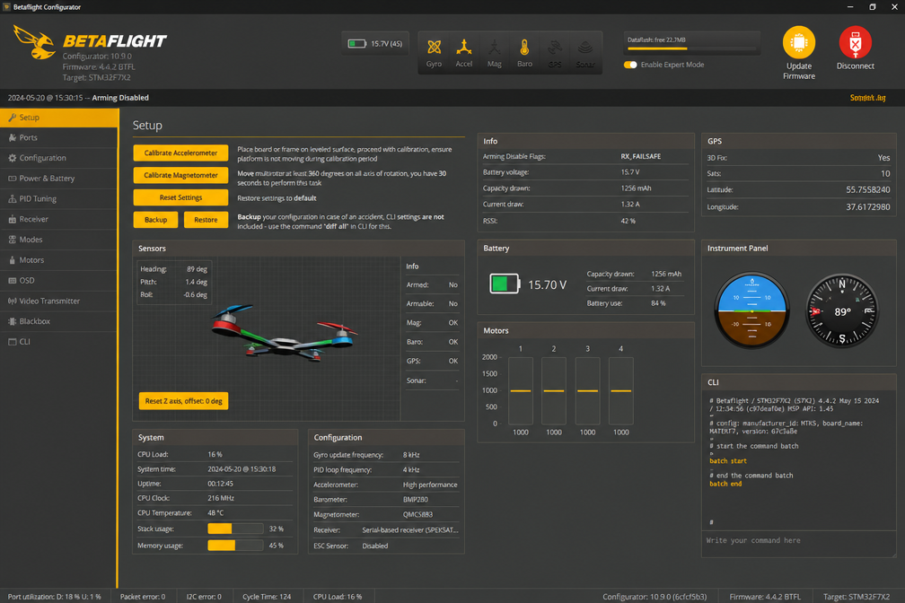Click the CPU Temperature value 48 °C

[215, 513]
